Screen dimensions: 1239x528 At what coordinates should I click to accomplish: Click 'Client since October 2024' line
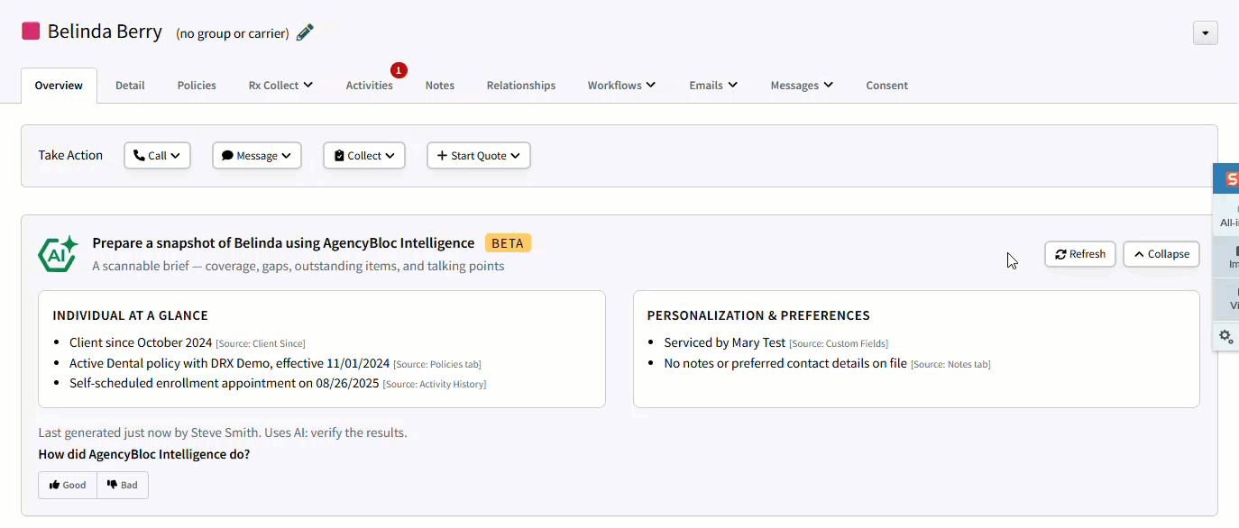click(x=141, y=342)
